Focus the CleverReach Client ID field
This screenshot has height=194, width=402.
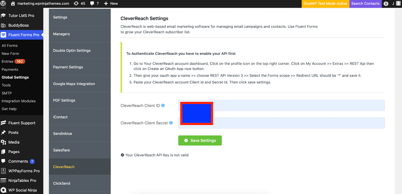281,106
